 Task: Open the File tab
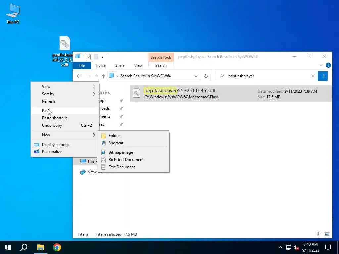[82, 65]
